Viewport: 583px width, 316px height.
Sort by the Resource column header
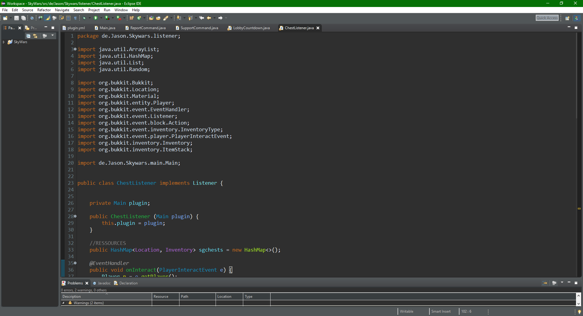(x=165, y=297)
